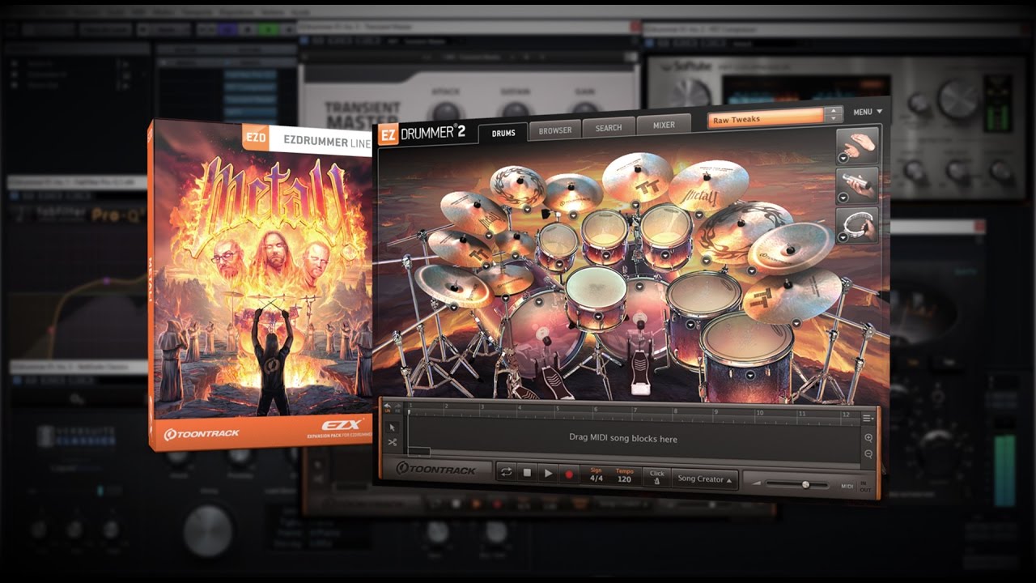
Task: Select the scissors split tool
Action: pyautogui.click(x=392, y=442)
